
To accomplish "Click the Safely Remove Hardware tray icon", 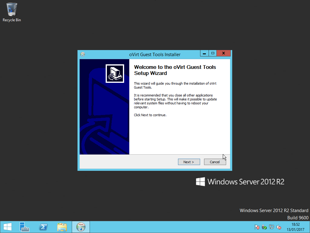I will tap(264, 227).
